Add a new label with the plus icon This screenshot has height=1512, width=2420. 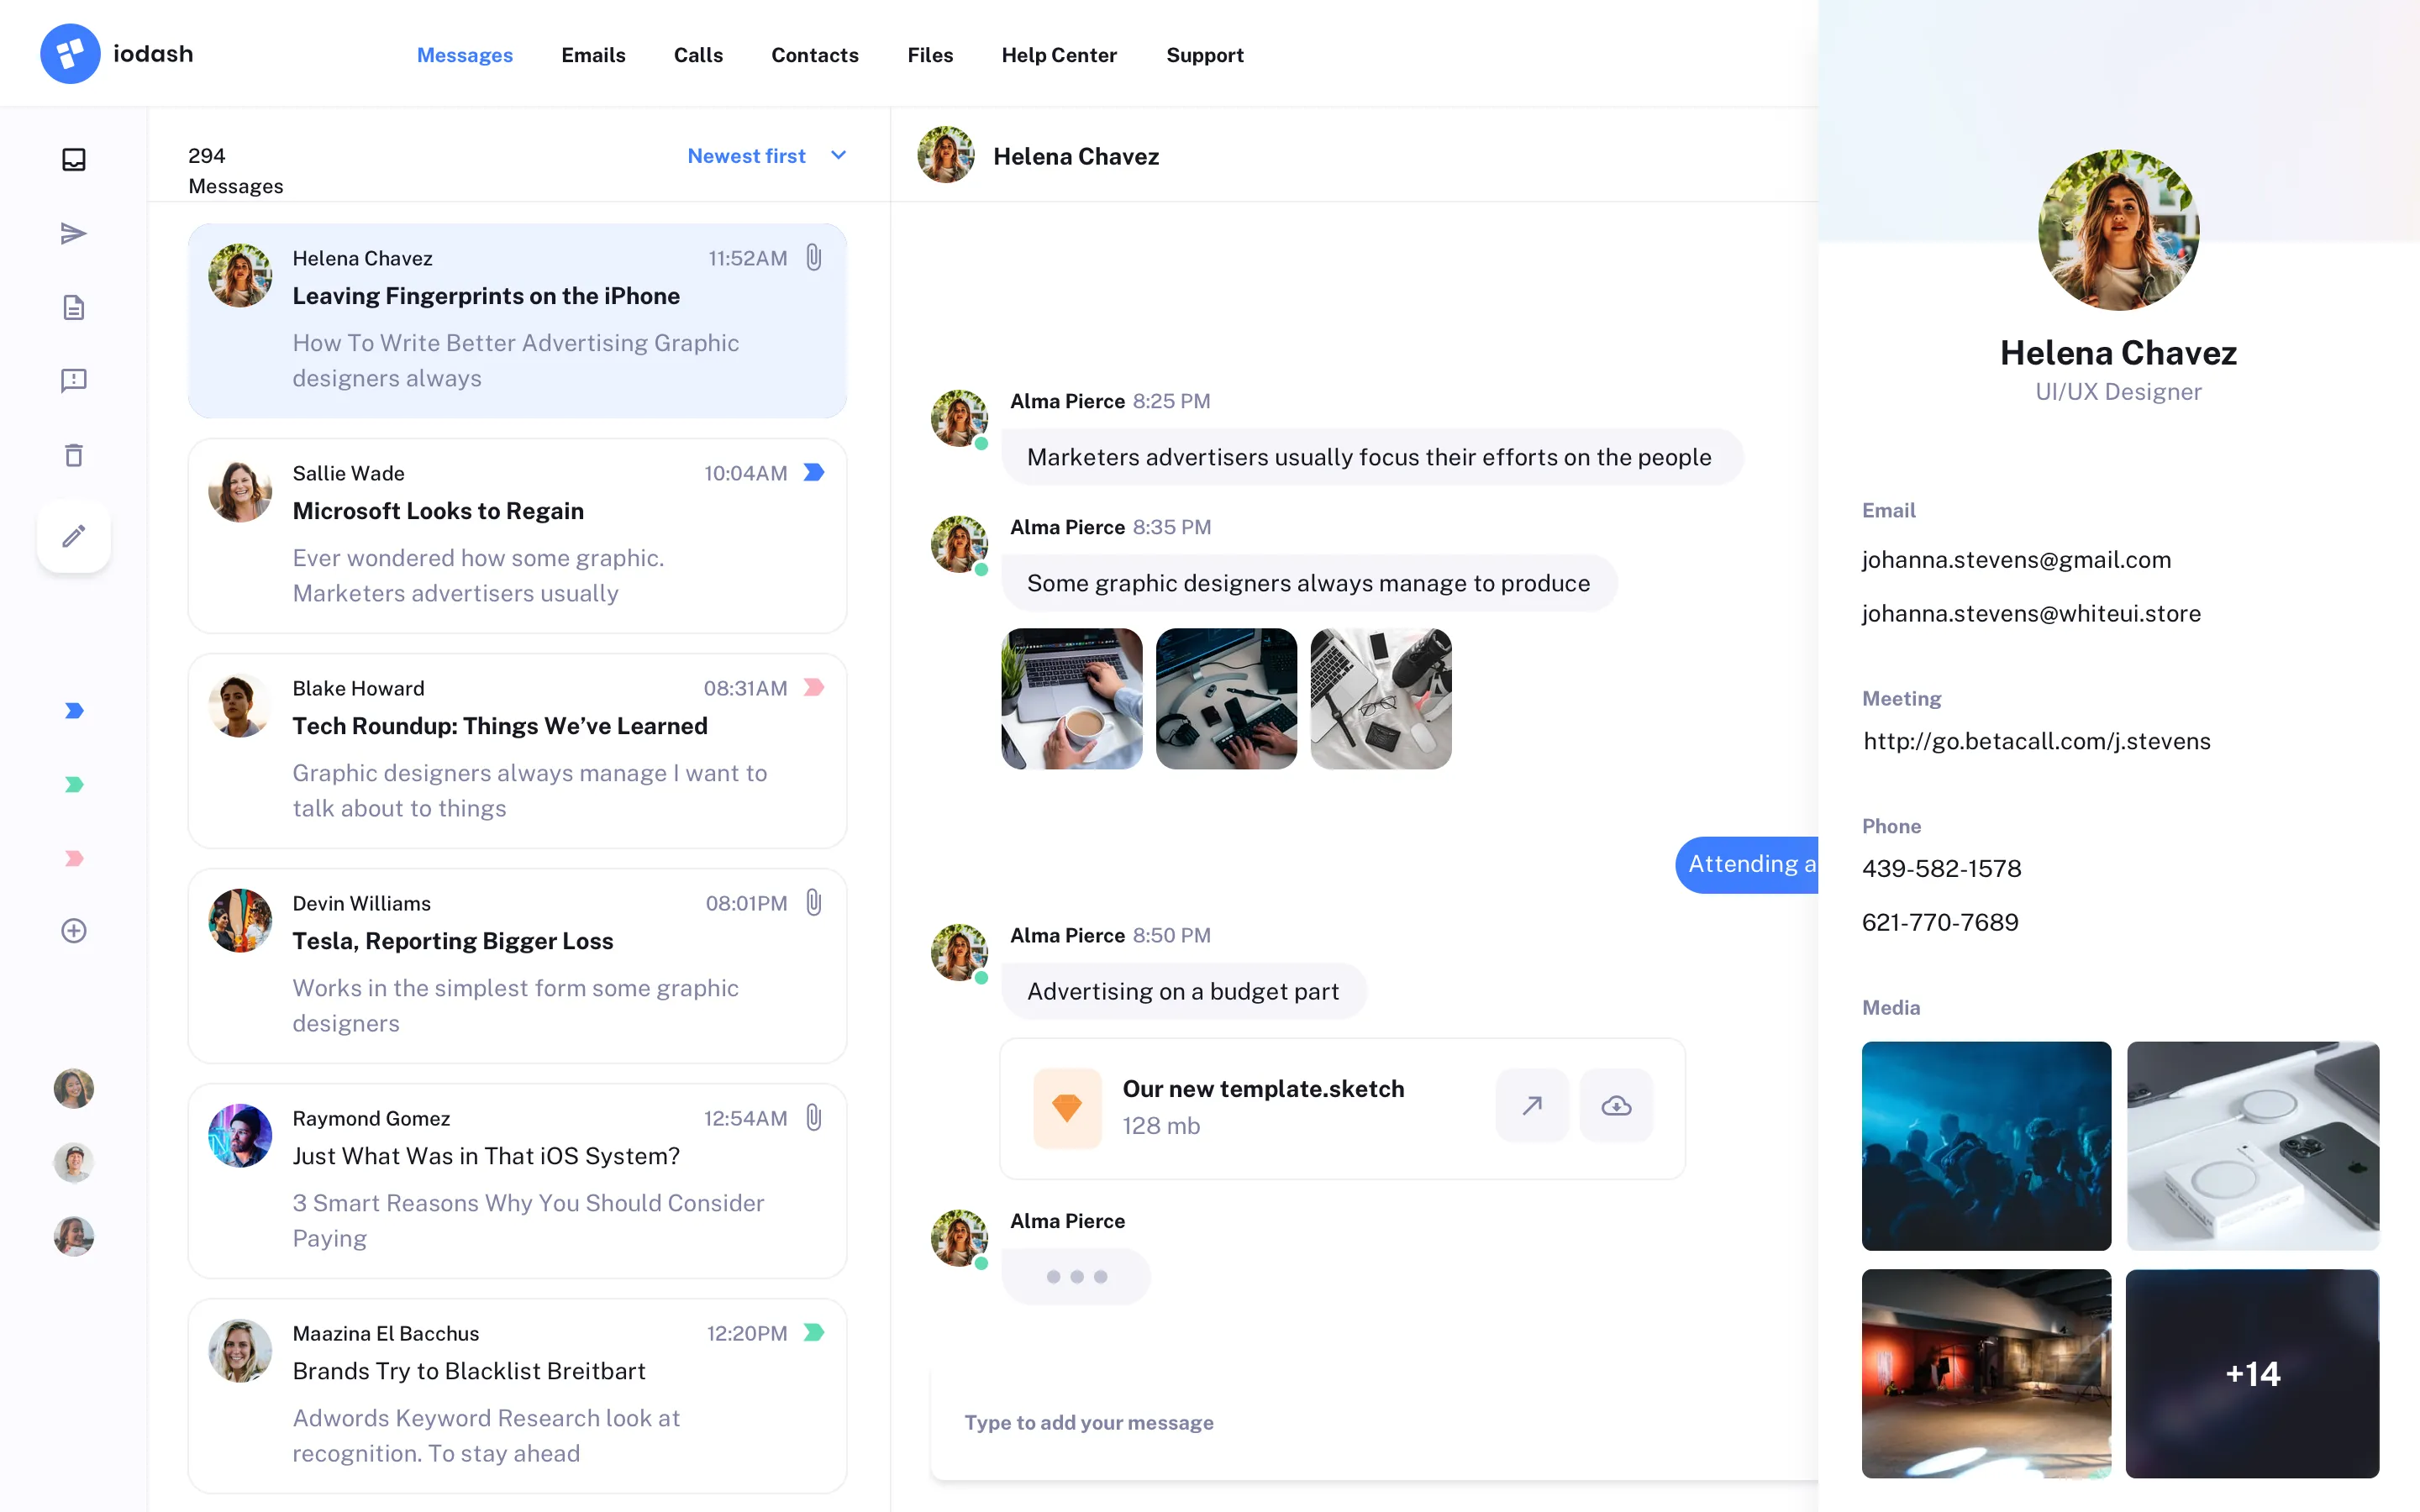click(x=73, y=930)
